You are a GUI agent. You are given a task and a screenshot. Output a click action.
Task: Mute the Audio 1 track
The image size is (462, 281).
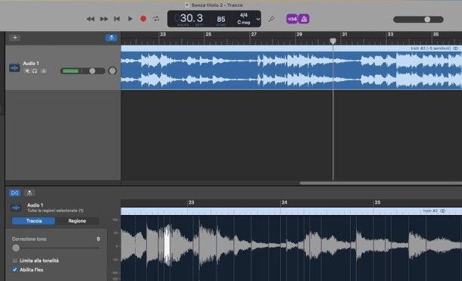(x=27, y=70)
